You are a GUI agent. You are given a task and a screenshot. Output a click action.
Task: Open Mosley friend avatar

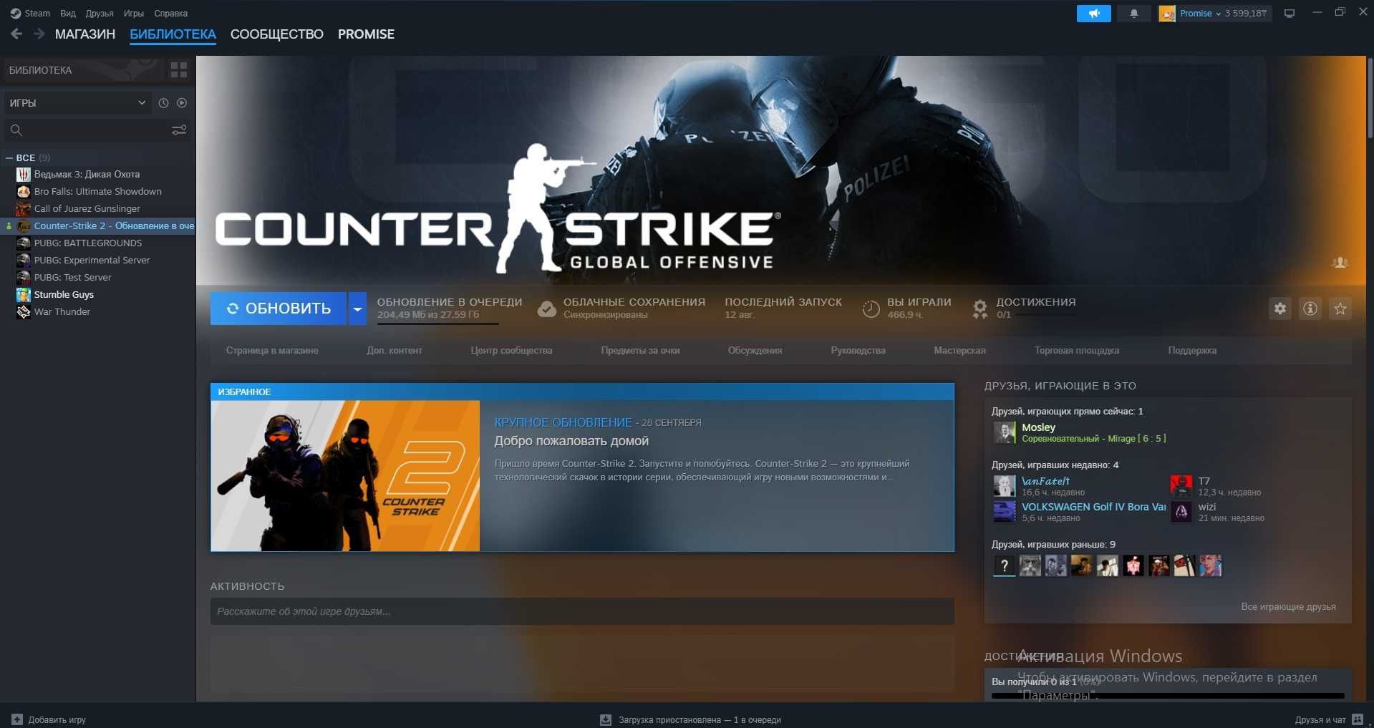pyautogui.click(x=1005, y=432)
